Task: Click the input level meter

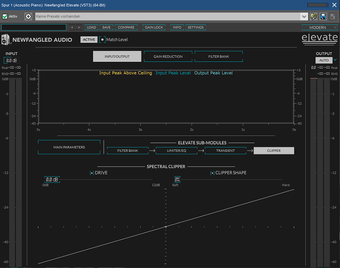Action: pyautogui.click(x=15, y=172)
